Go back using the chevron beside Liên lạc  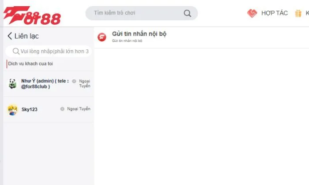[10, 36]
